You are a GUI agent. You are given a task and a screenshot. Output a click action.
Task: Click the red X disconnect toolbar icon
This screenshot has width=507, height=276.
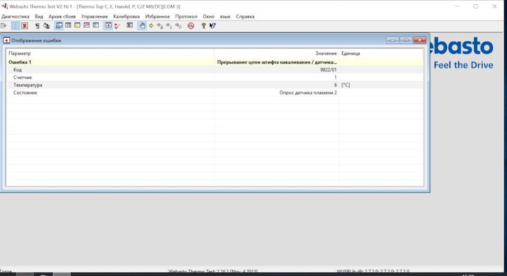pos(25,25)
